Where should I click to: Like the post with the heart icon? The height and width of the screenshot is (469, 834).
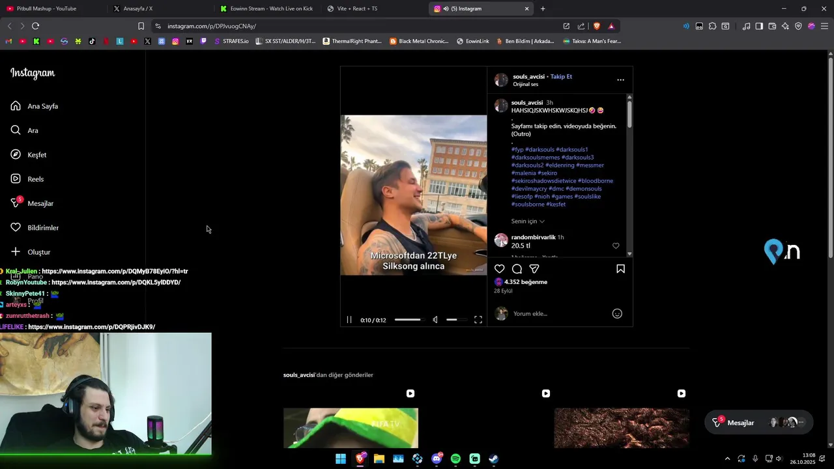tap(500, 269)
